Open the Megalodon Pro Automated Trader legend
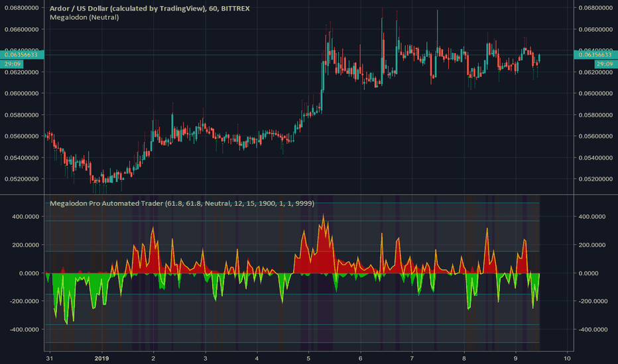 coord(182,203)
